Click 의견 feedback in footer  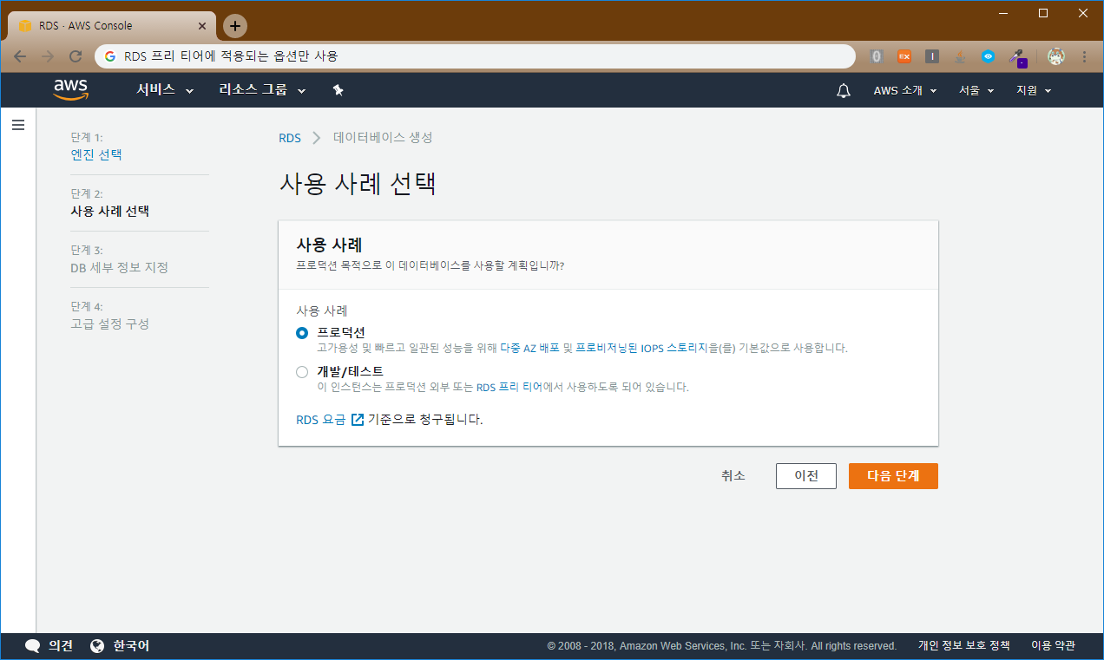pos(61,646)
